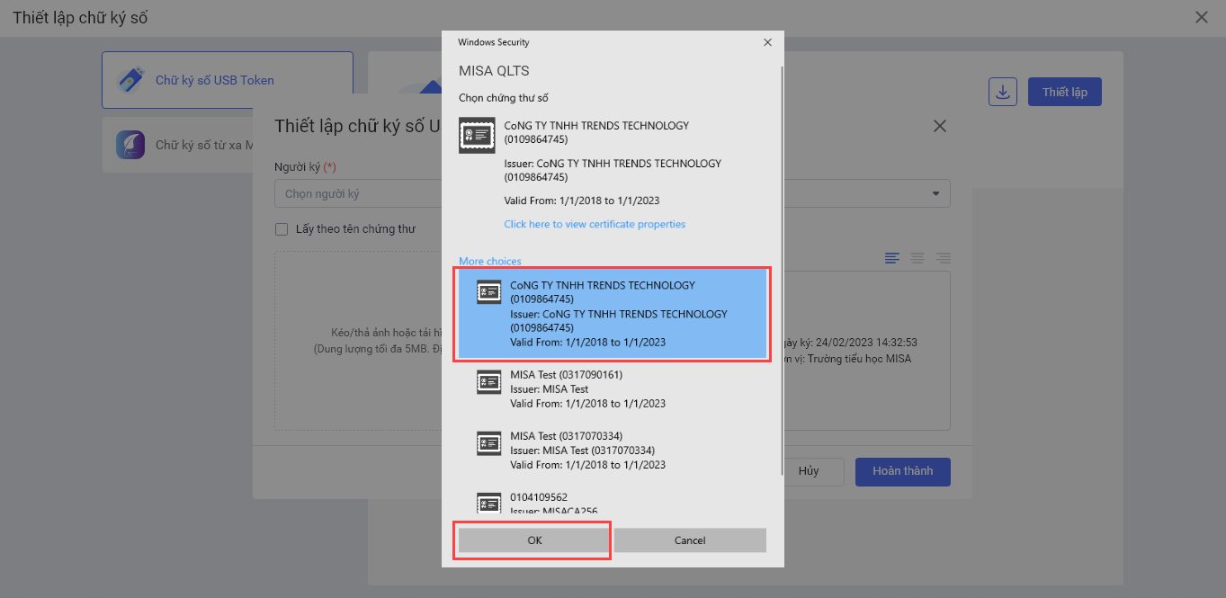Click 'Issuer: MISA Test' under 0317090161
Screen dimensions: 1226x598
pos(549,389)
